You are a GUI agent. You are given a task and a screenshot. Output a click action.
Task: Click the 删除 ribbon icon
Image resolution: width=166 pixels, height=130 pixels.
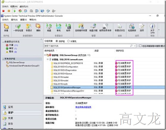[x=38, y=28]
